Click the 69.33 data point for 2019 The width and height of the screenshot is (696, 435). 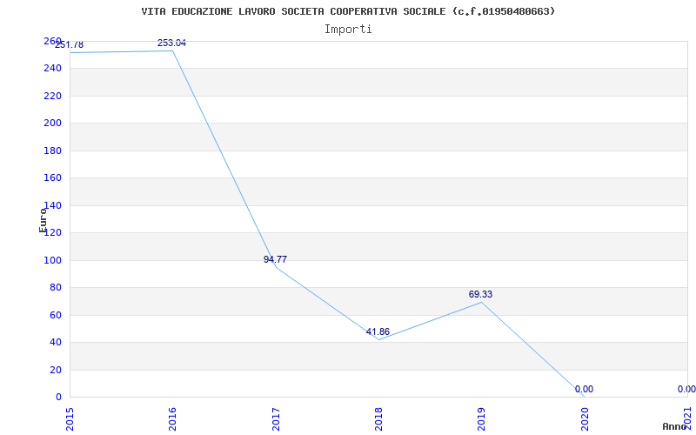pos(480,295)
